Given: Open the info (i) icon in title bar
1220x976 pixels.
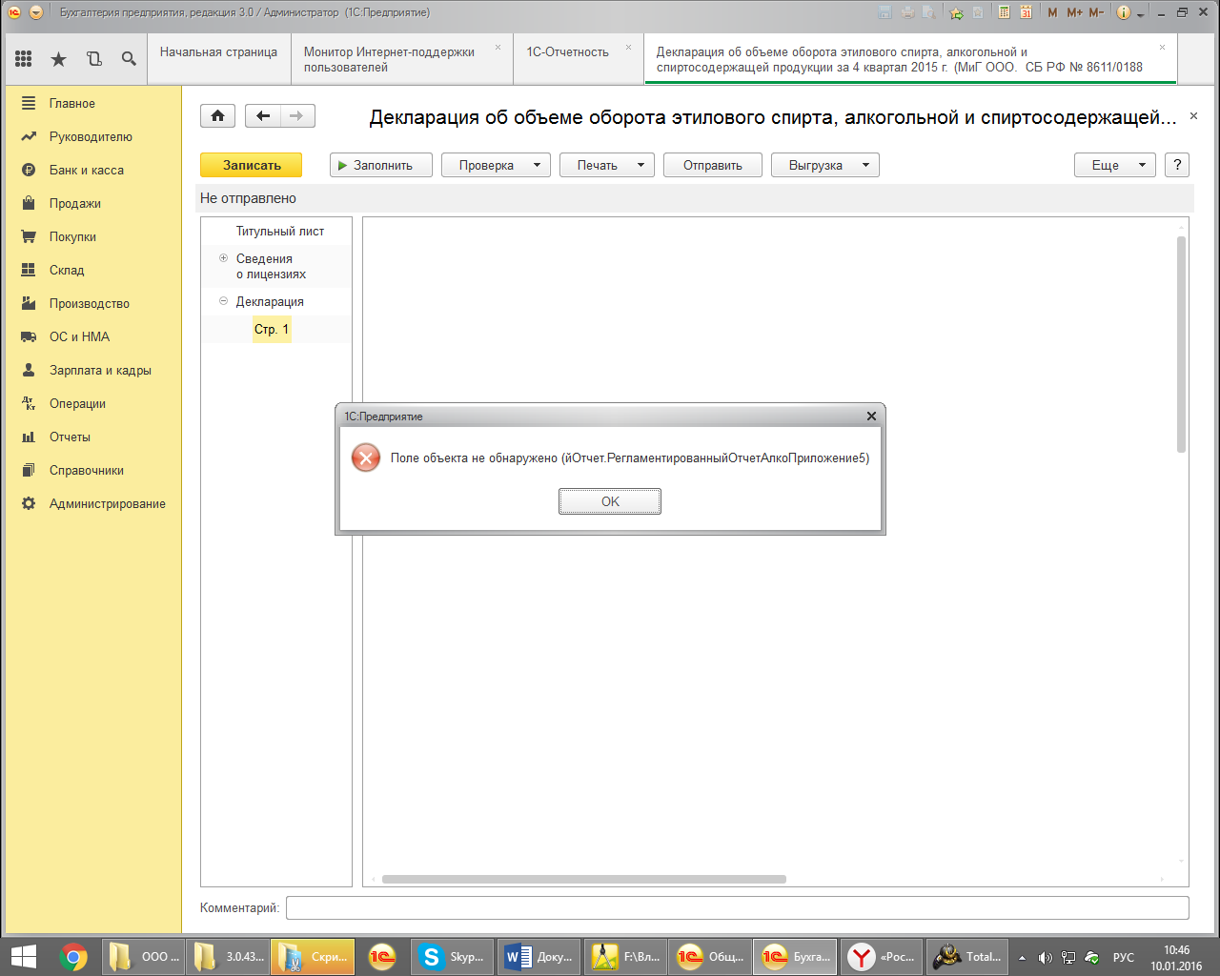Looking at the screenshot, I should coord(1123,12).
